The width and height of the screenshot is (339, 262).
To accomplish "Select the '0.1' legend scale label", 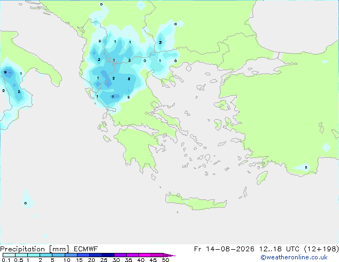I will [6, 260].
